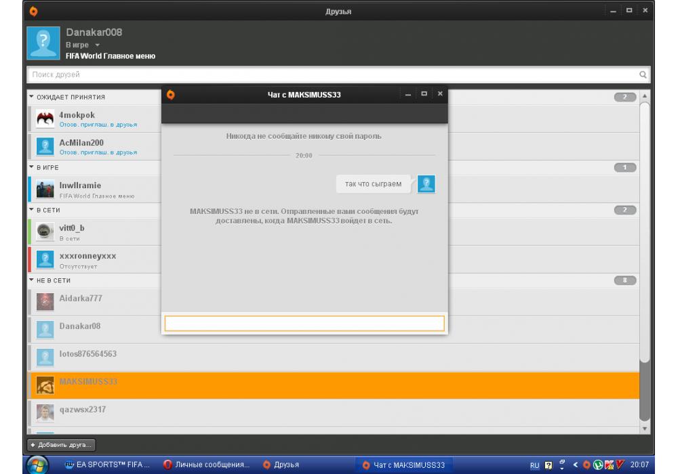Collapse the 'Не в сети' friends group
This screenshot has width=678, height=474.
point(31,280)
